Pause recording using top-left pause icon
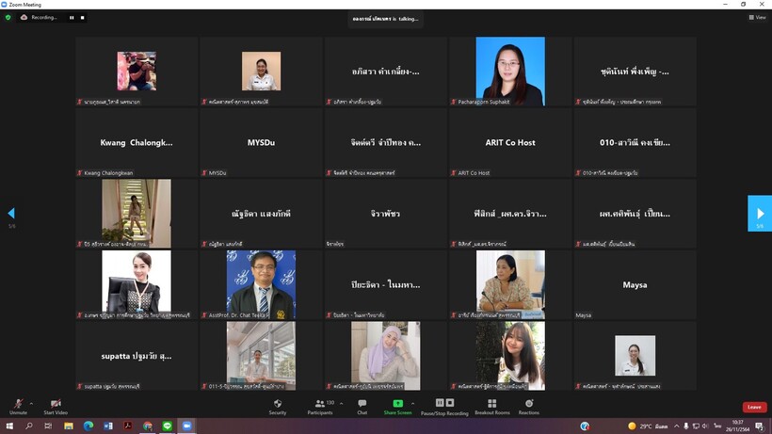 point(72,17)
